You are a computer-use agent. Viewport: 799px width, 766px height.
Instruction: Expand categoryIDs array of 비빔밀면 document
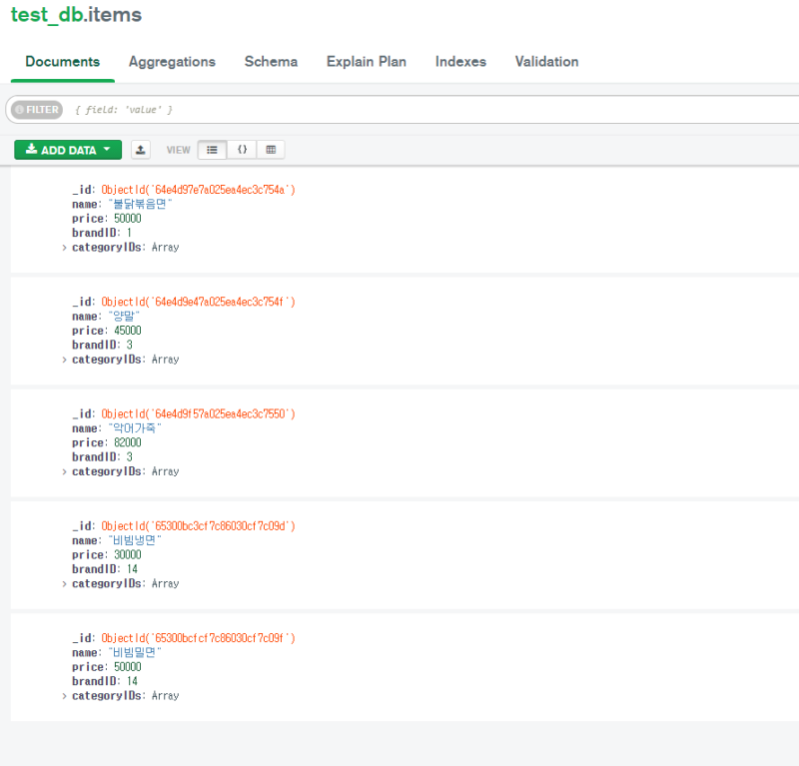[65, 696]
